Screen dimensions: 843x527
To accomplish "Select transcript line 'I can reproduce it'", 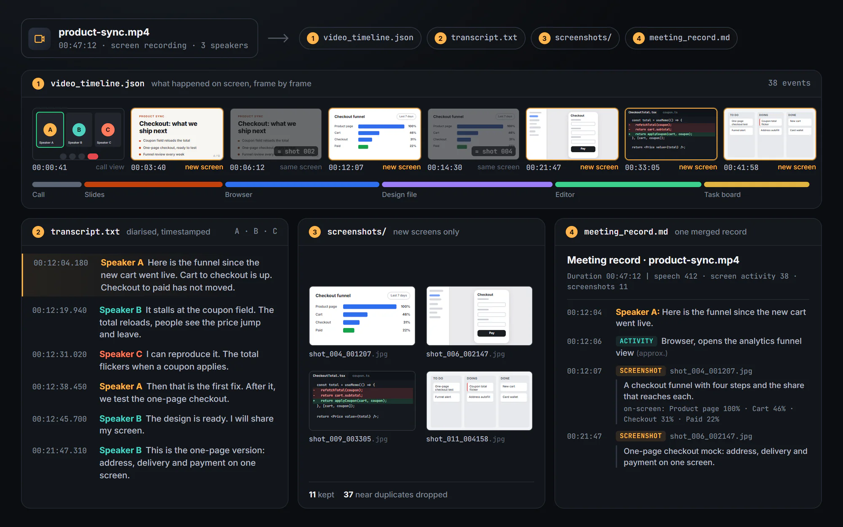I will pyautogui.click(x=155, y=360).
